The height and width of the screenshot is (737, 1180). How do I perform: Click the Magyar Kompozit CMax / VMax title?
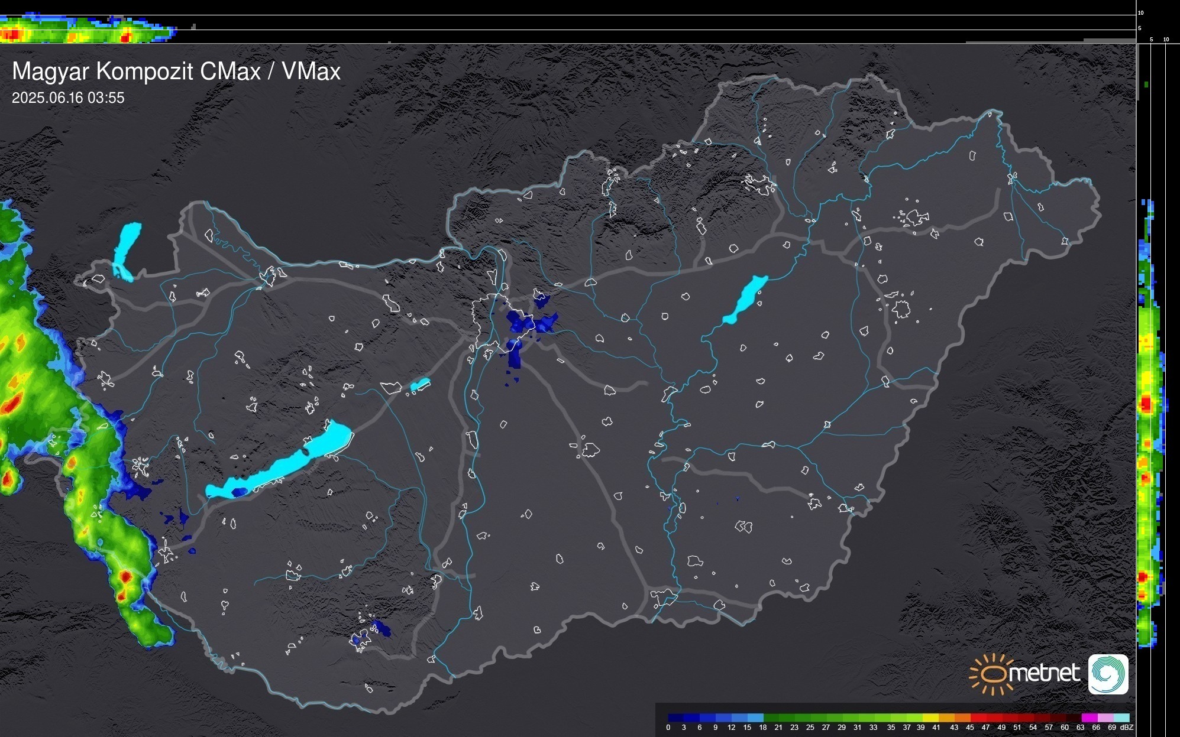click(x=176, y=72)
